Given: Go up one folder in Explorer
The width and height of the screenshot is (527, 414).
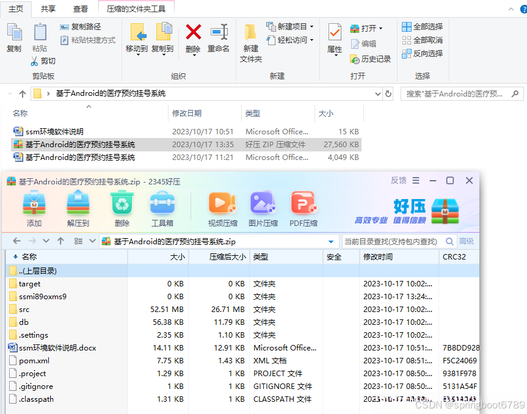Looking at the screenshot, I should [23, 94].
